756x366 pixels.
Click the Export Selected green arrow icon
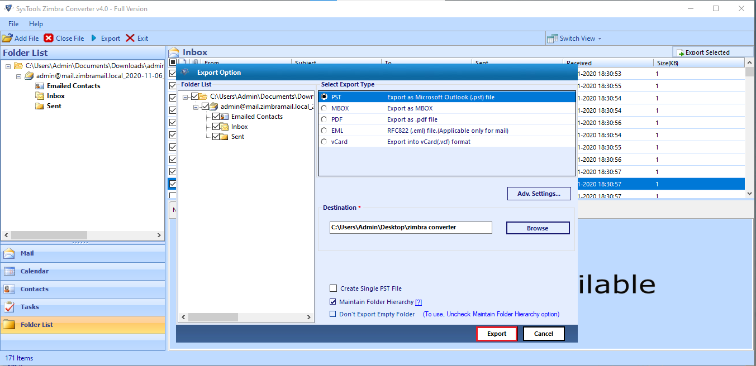tap(681, 52)
